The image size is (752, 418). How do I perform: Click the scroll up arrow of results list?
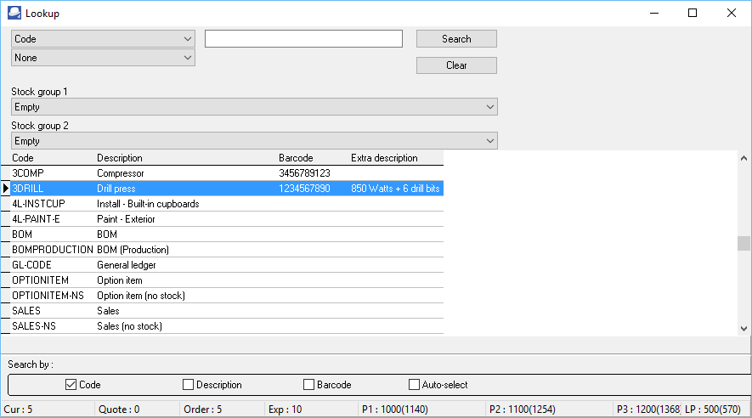tap(744, 158)
